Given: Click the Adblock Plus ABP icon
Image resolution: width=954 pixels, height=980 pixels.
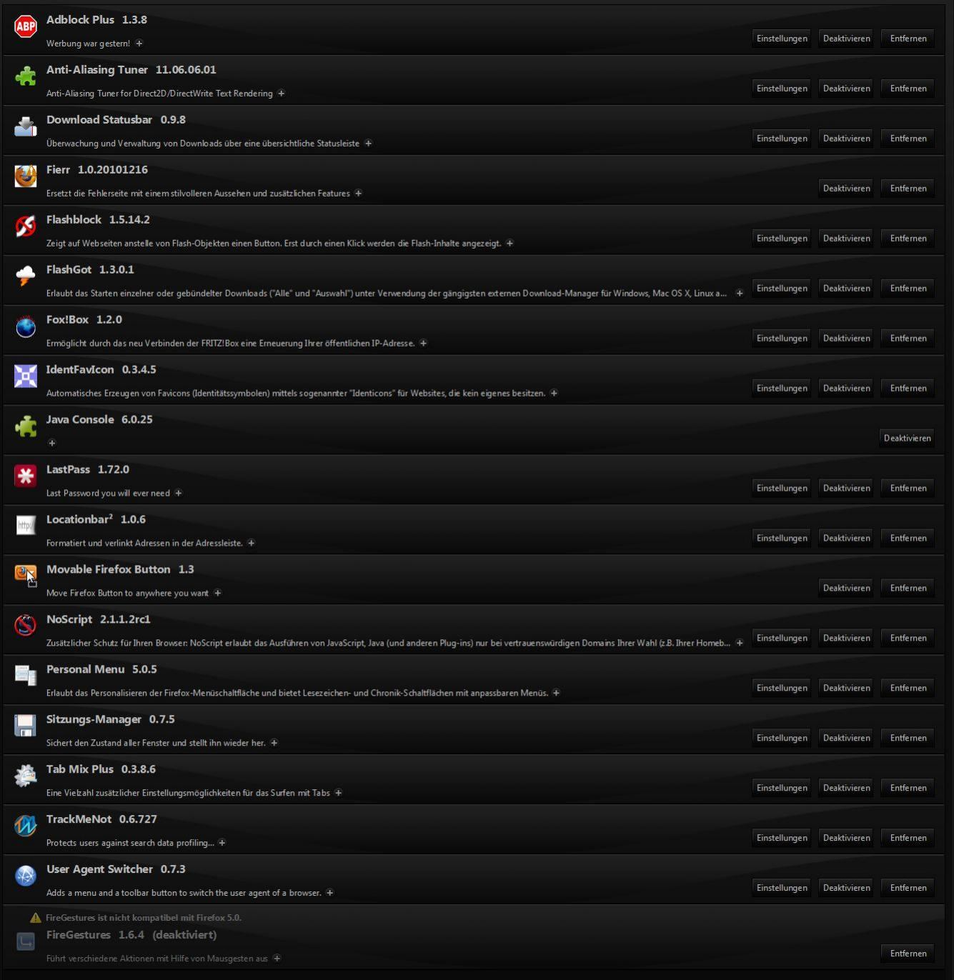Looking at the screenshot, I should point(26,27).
